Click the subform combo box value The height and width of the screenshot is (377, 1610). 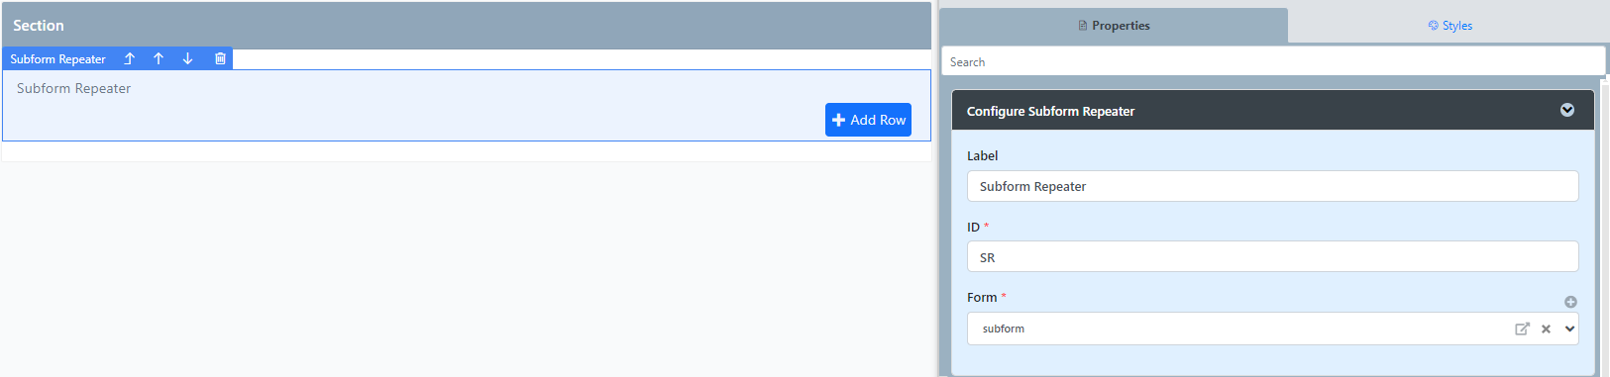click(1004, 329)
